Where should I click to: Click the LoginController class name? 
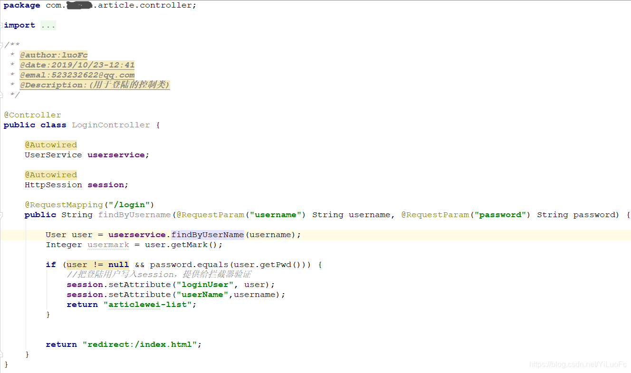111,125
